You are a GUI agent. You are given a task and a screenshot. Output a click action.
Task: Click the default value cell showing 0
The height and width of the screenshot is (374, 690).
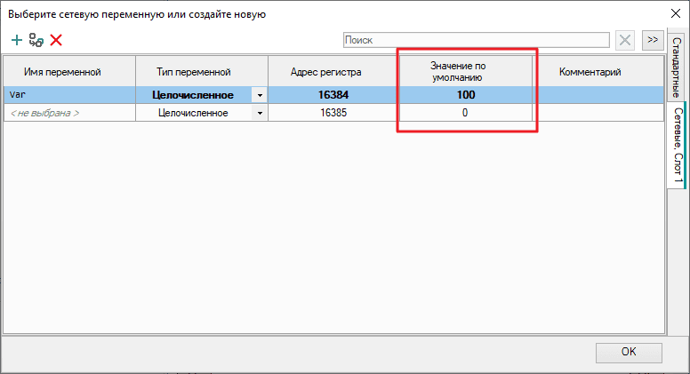point(466,113)
